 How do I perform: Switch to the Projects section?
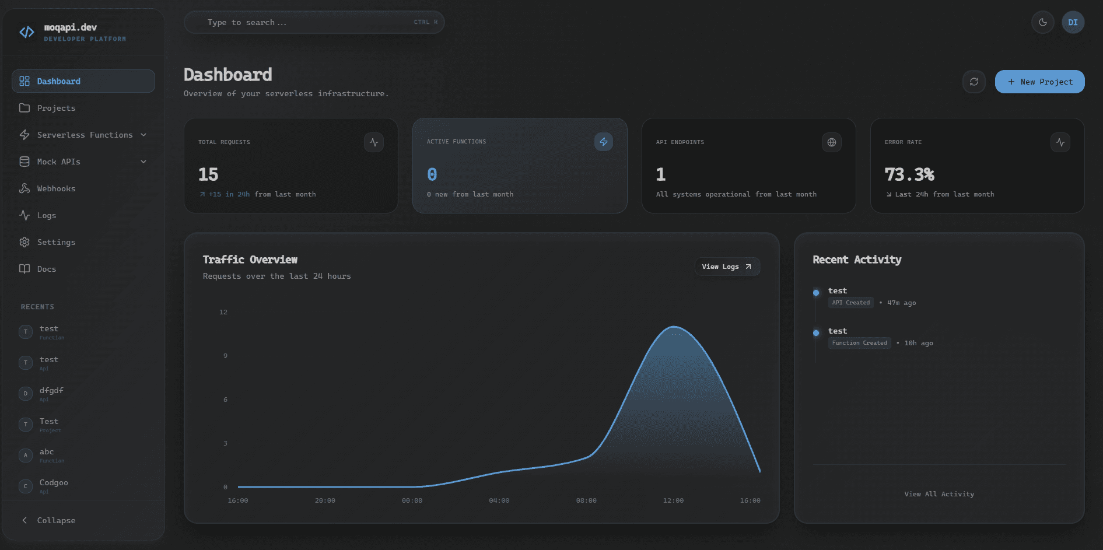(56, 108)
